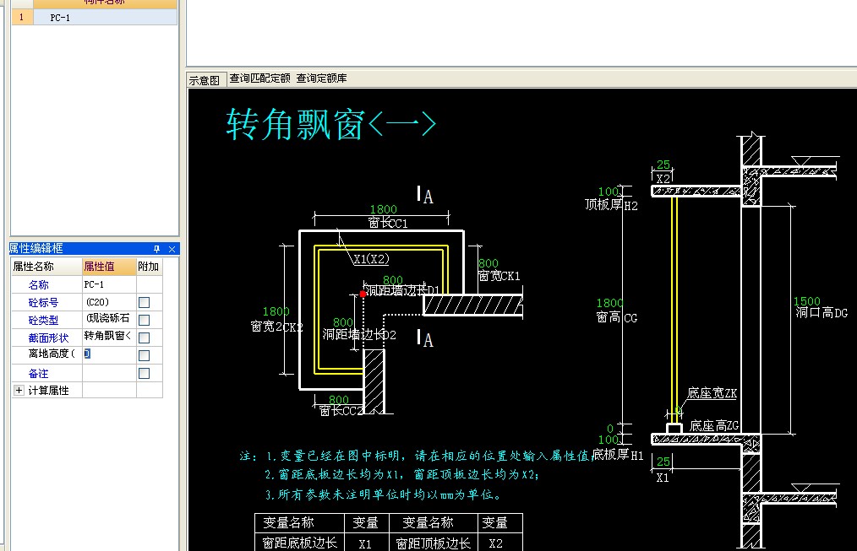The width and height of the screenshot is (857, 551).
Task: Edit the 砼类型 value 现浇砾石
Action: (x=109, y=319)
